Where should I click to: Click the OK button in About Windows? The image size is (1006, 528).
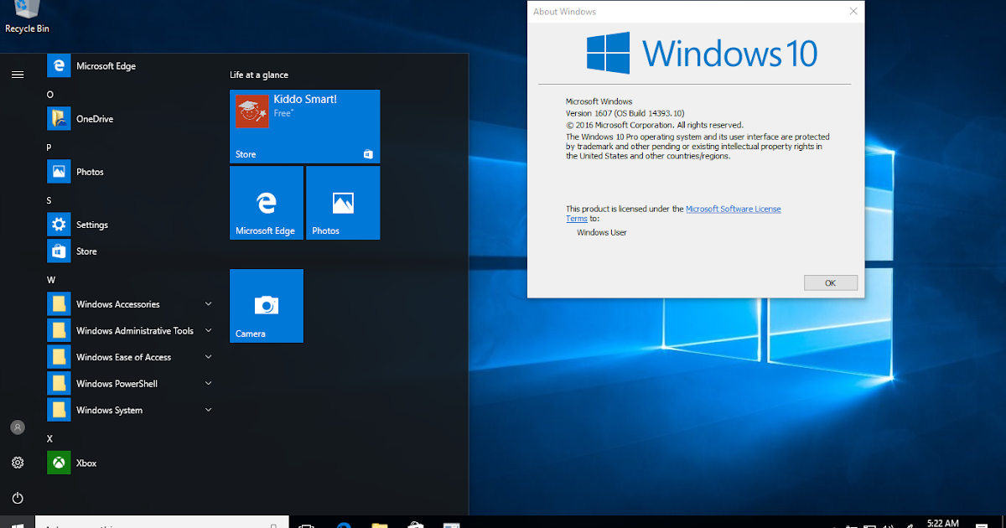[x=830, y=282]
